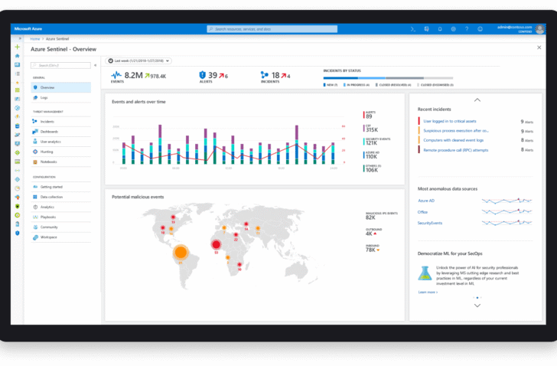Viewport: 557px width, 366px height.
Task: Open 'Remote procedure call (RPC) attempts' incident
Action: (456, 150)
